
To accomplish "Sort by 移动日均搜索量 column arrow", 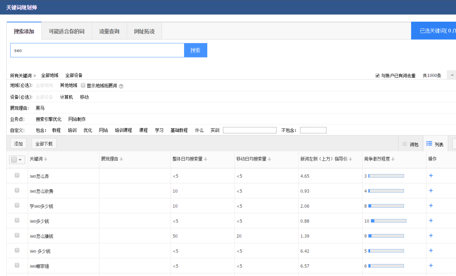I will tap(269, 159).
